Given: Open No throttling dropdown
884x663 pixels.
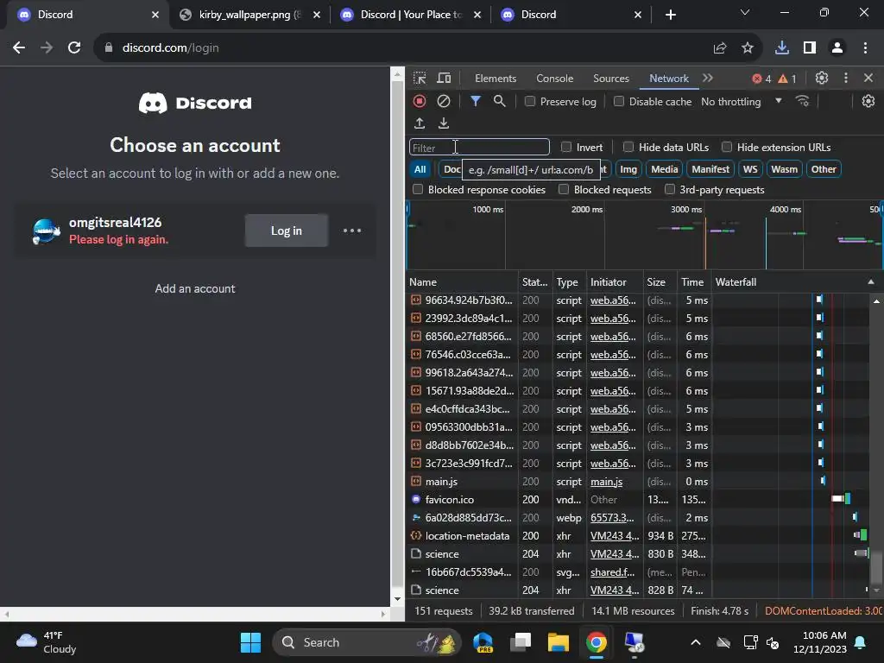Looking at the screenshot, I should 742,102.
